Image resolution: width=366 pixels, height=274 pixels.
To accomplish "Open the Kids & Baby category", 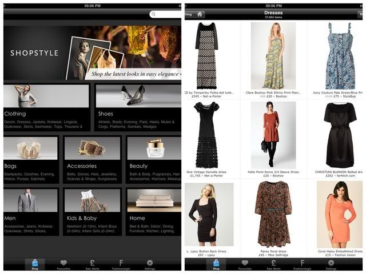I will [x=92, y=212].
